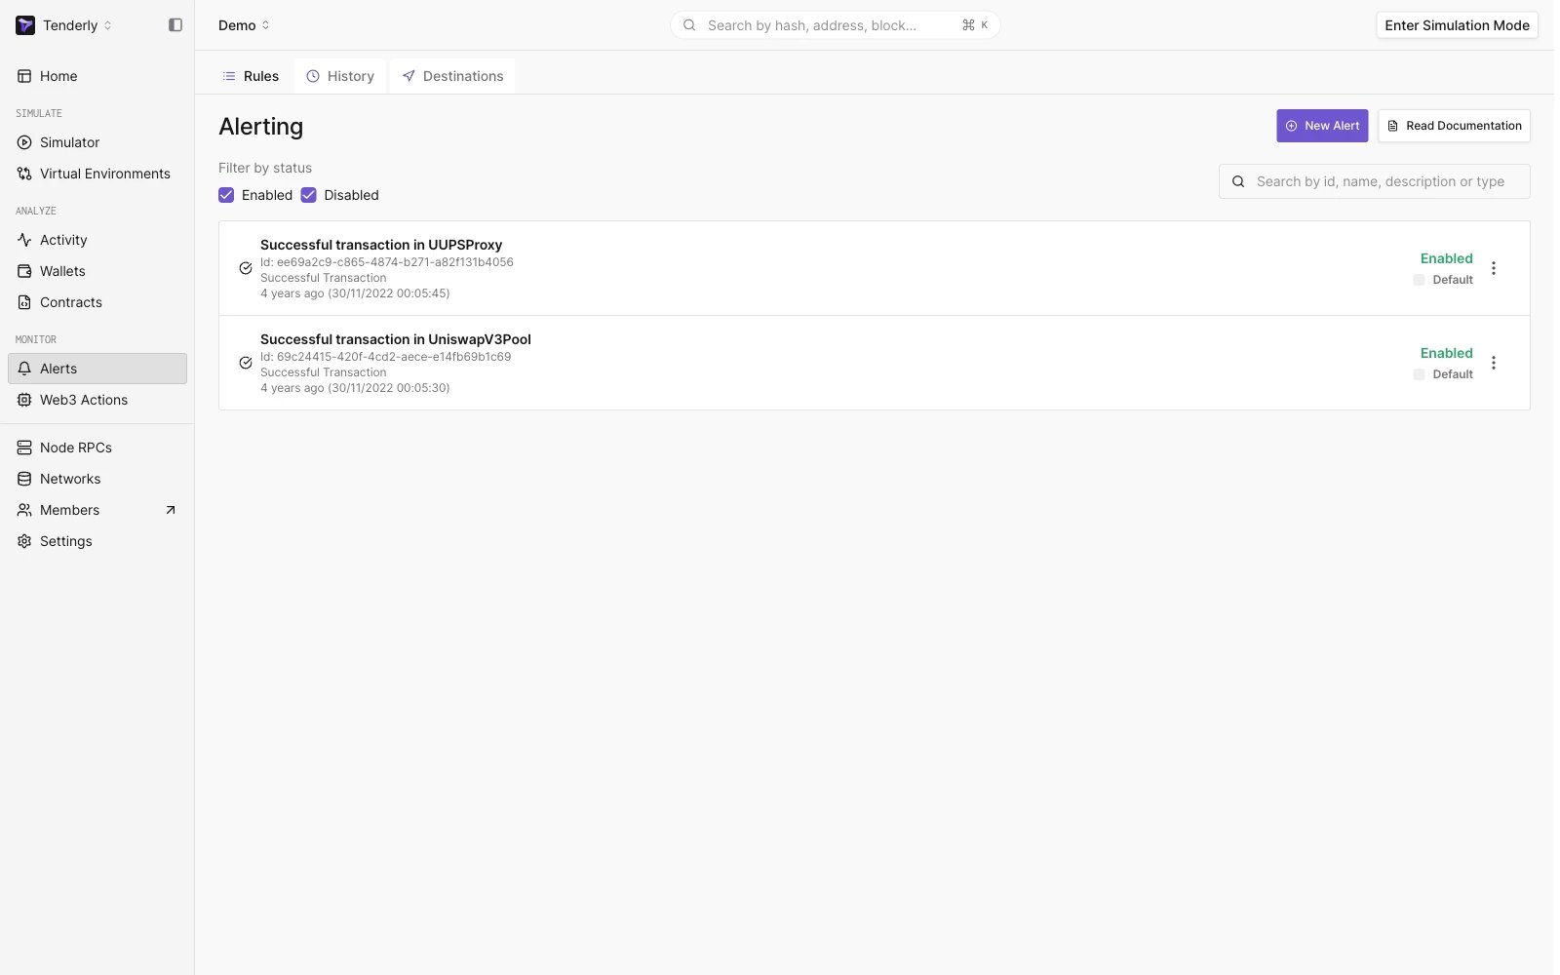This screenshot has height=975, width=1560.
Task: Click the Alerting page heading
Action: click(260, 127)
